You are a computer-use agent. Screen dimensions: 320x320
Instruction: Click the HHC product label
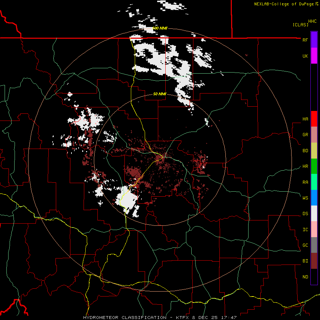pyautogui.click(x=313, y=21)
